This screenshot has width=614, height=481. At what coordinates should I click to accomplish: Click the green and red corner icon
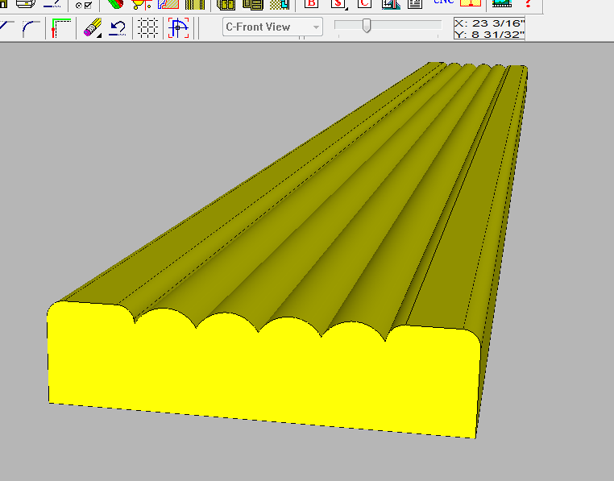click(x=61, y=28)
